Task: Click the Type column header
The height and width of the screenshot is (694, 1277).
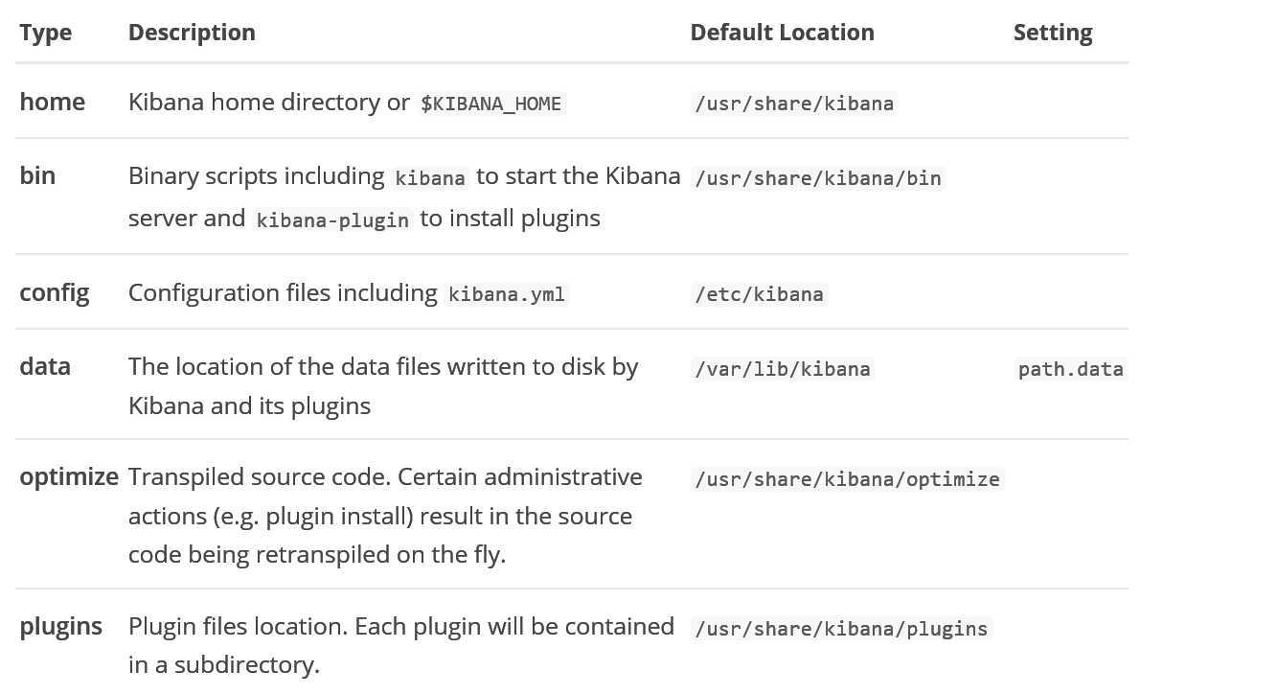Action: pos(45,33)
